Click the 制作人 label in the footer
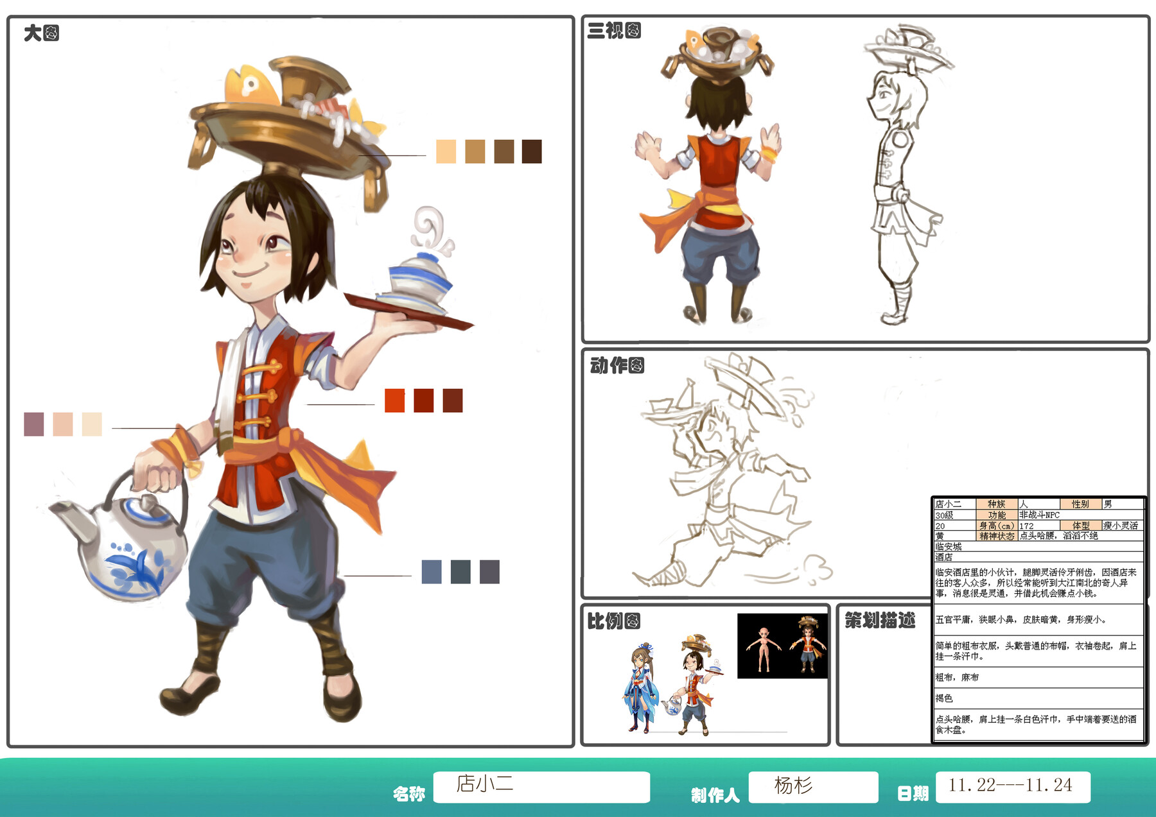1156x817 pixels. coord(715,795)
